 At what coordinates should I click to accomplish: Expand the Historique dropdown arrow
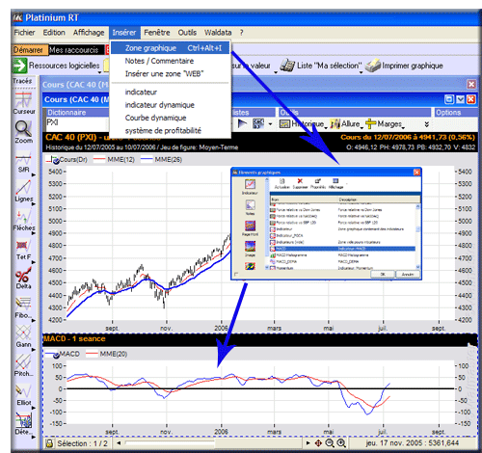326,127
